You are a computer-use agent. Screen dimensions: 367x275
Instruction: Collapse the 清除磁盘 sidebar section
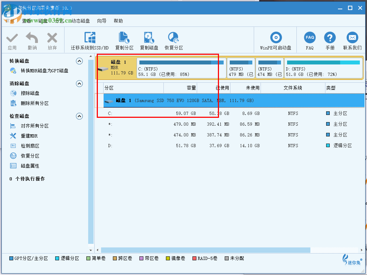point(79,83)
